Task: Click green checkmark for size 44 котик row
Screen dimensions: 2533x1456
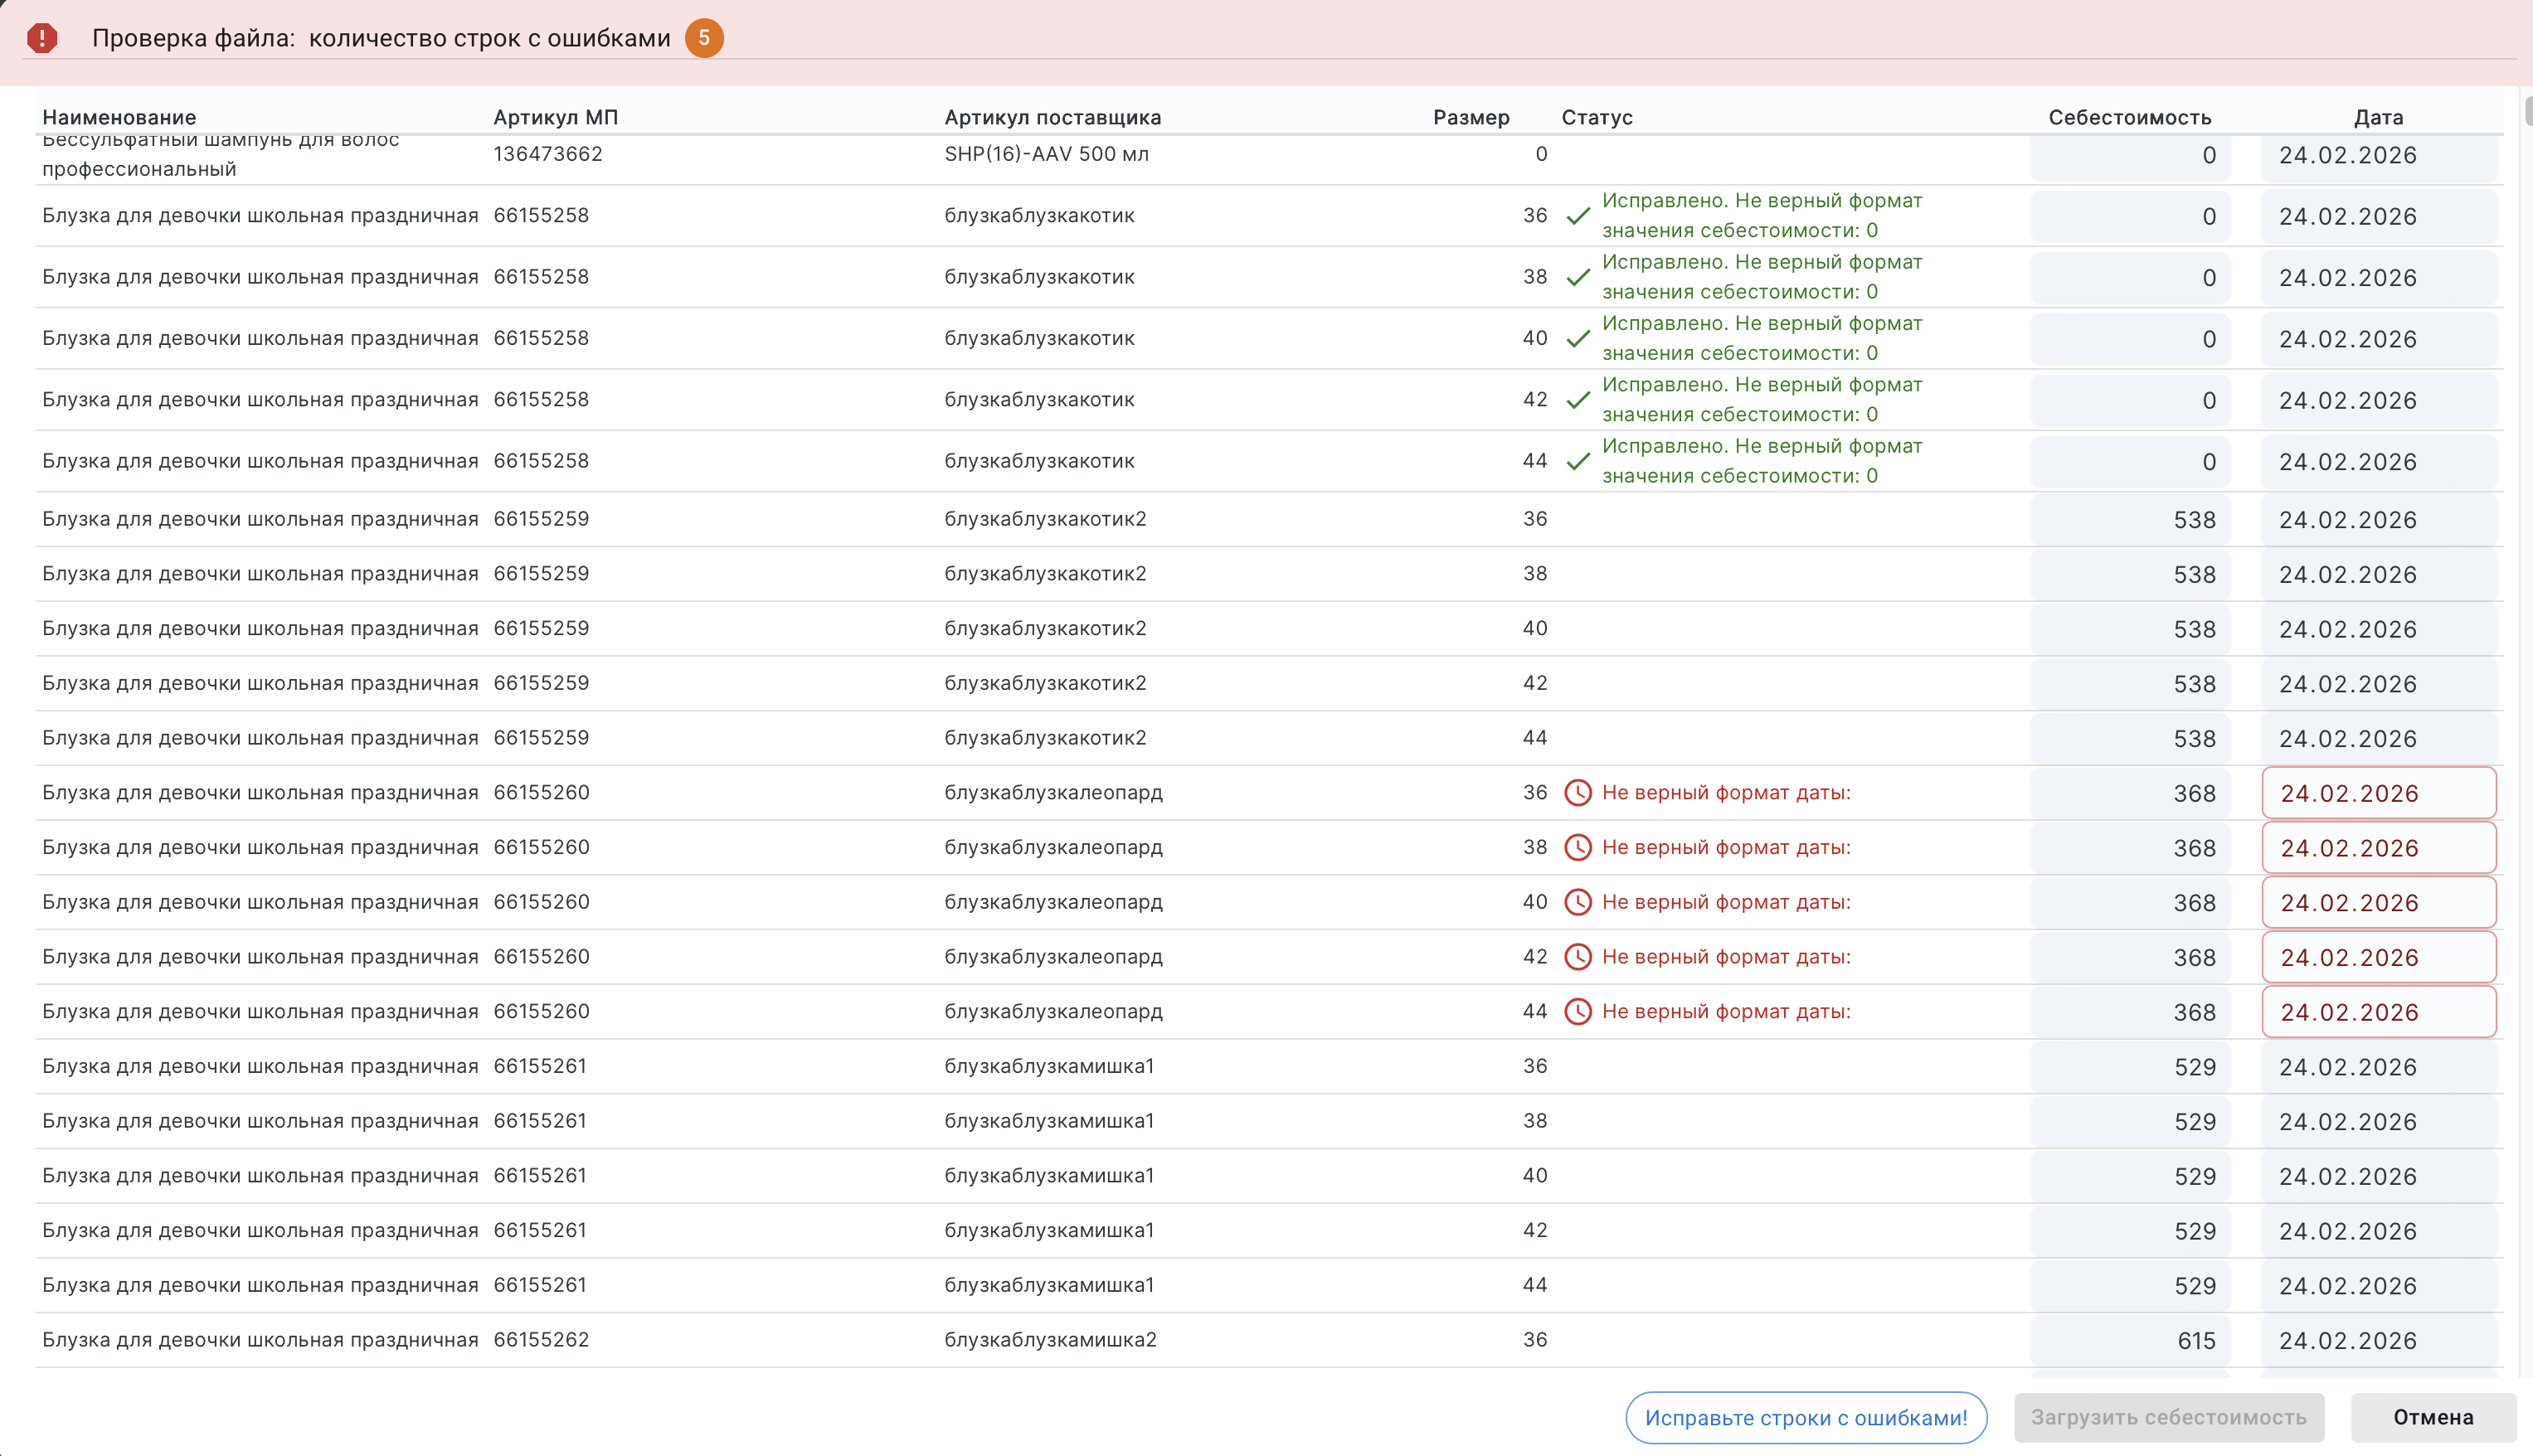Action: 1578,461
